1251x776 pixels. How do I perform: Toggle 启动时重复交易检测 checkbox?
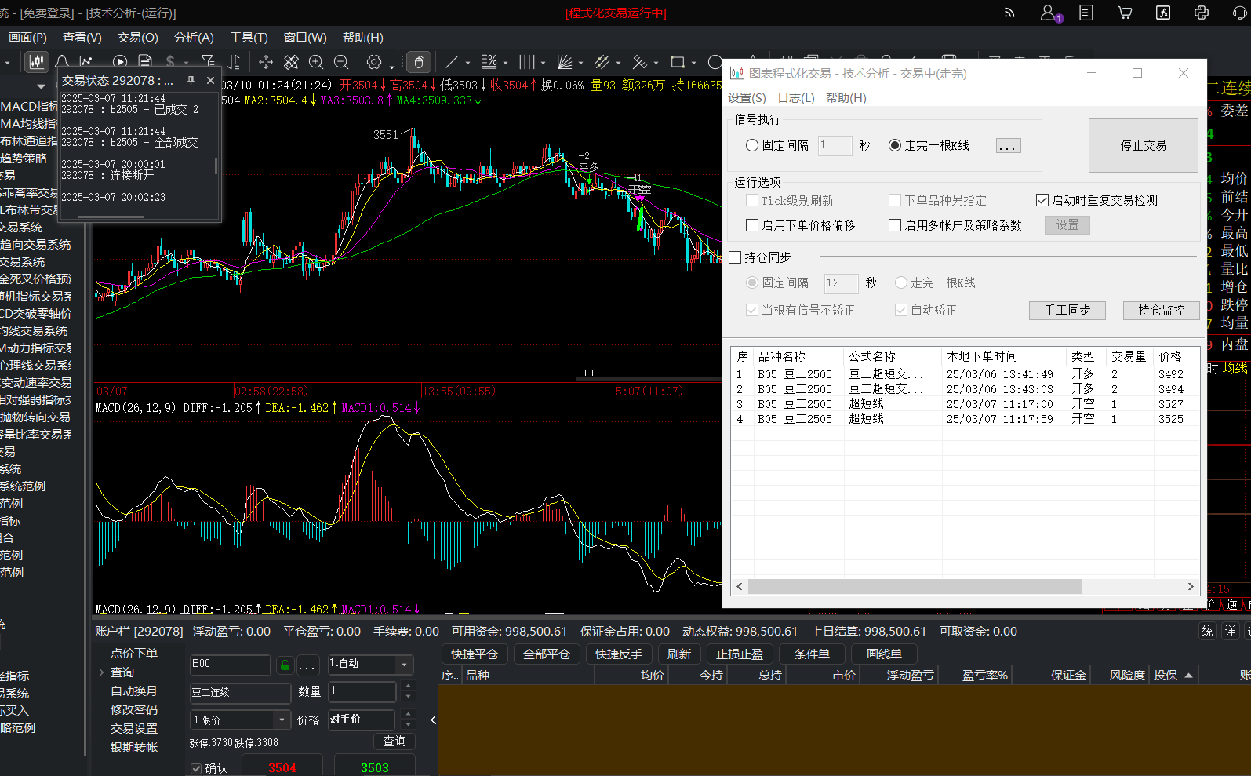point(1042,200)
